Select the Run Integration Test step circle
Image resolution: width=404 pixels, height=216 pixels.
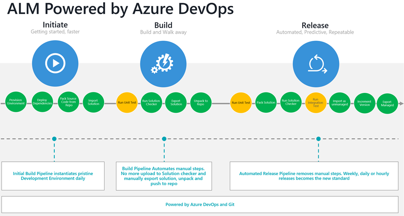tap(316, 102)
